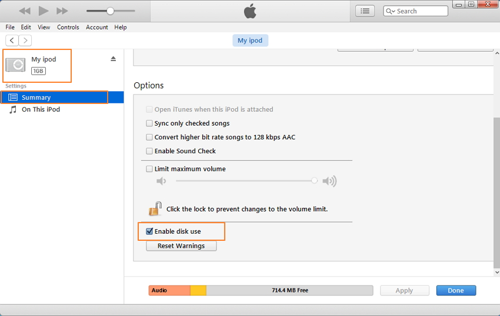The image size is (500, 316).
Task: Eject My ipod using eject icon
Action: pyautogui.click(x=114, y=59)
